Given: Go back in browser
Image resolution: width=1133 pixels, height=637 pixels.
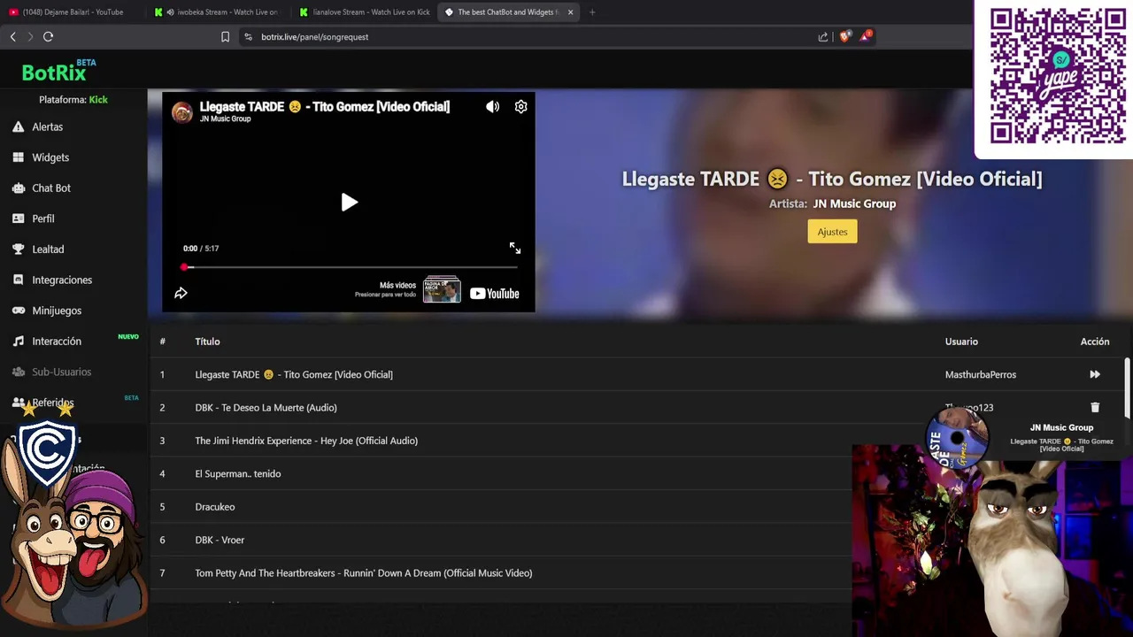Looking at the screenshot, I should [x=12, y=36].
